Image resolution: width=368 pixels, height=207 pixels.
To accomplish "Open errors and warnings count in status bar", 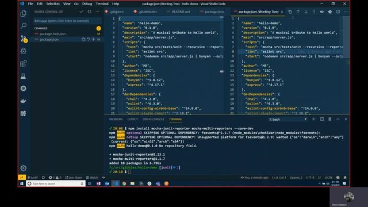I will [55, 178].
